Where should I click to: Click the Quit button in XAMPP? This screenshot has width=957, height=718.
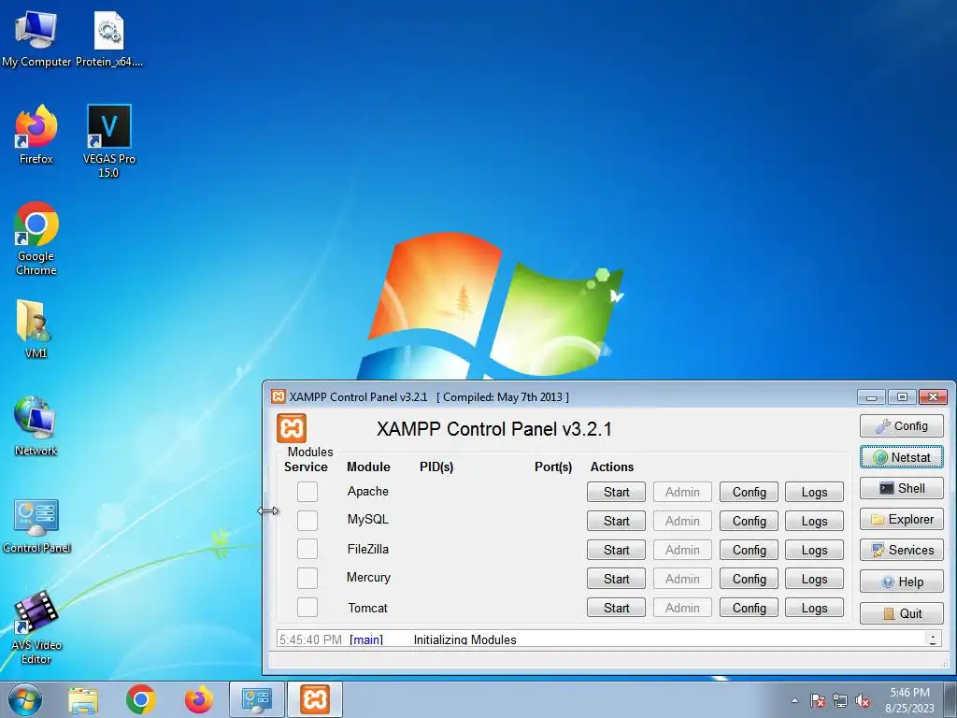click(x=902, y=613)
